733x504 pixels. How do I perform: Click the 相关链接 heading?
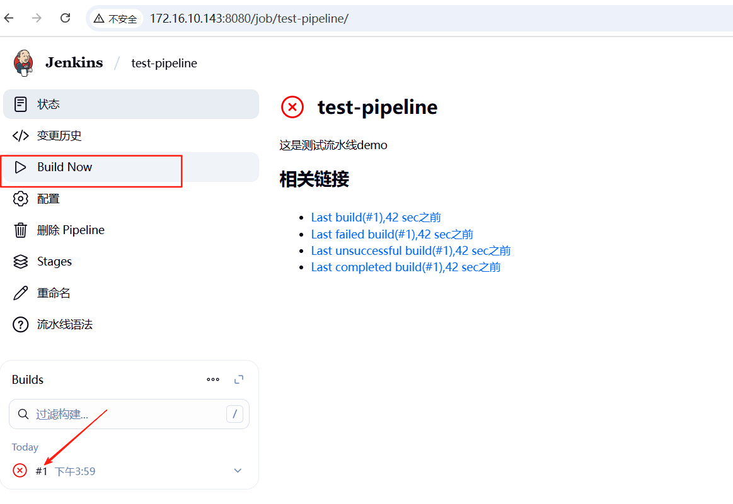pos(314,179)
